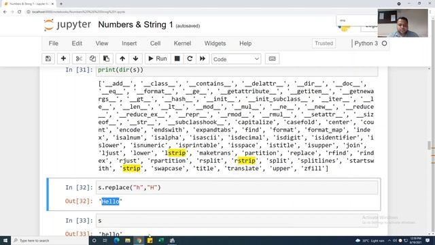Click the Python 3 kernel indicator circle
This screenshot has height=245, width=435.
click(x=384, y=44)
